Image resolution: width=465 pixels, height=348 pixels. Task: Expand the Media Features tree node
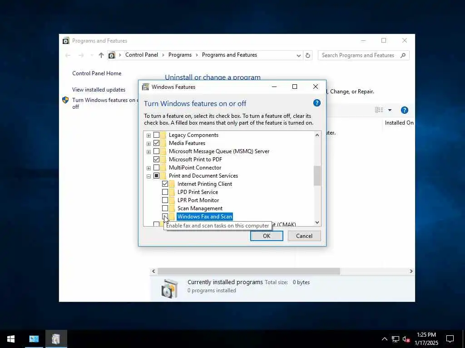pyautogui.click(x=148, y=144)
